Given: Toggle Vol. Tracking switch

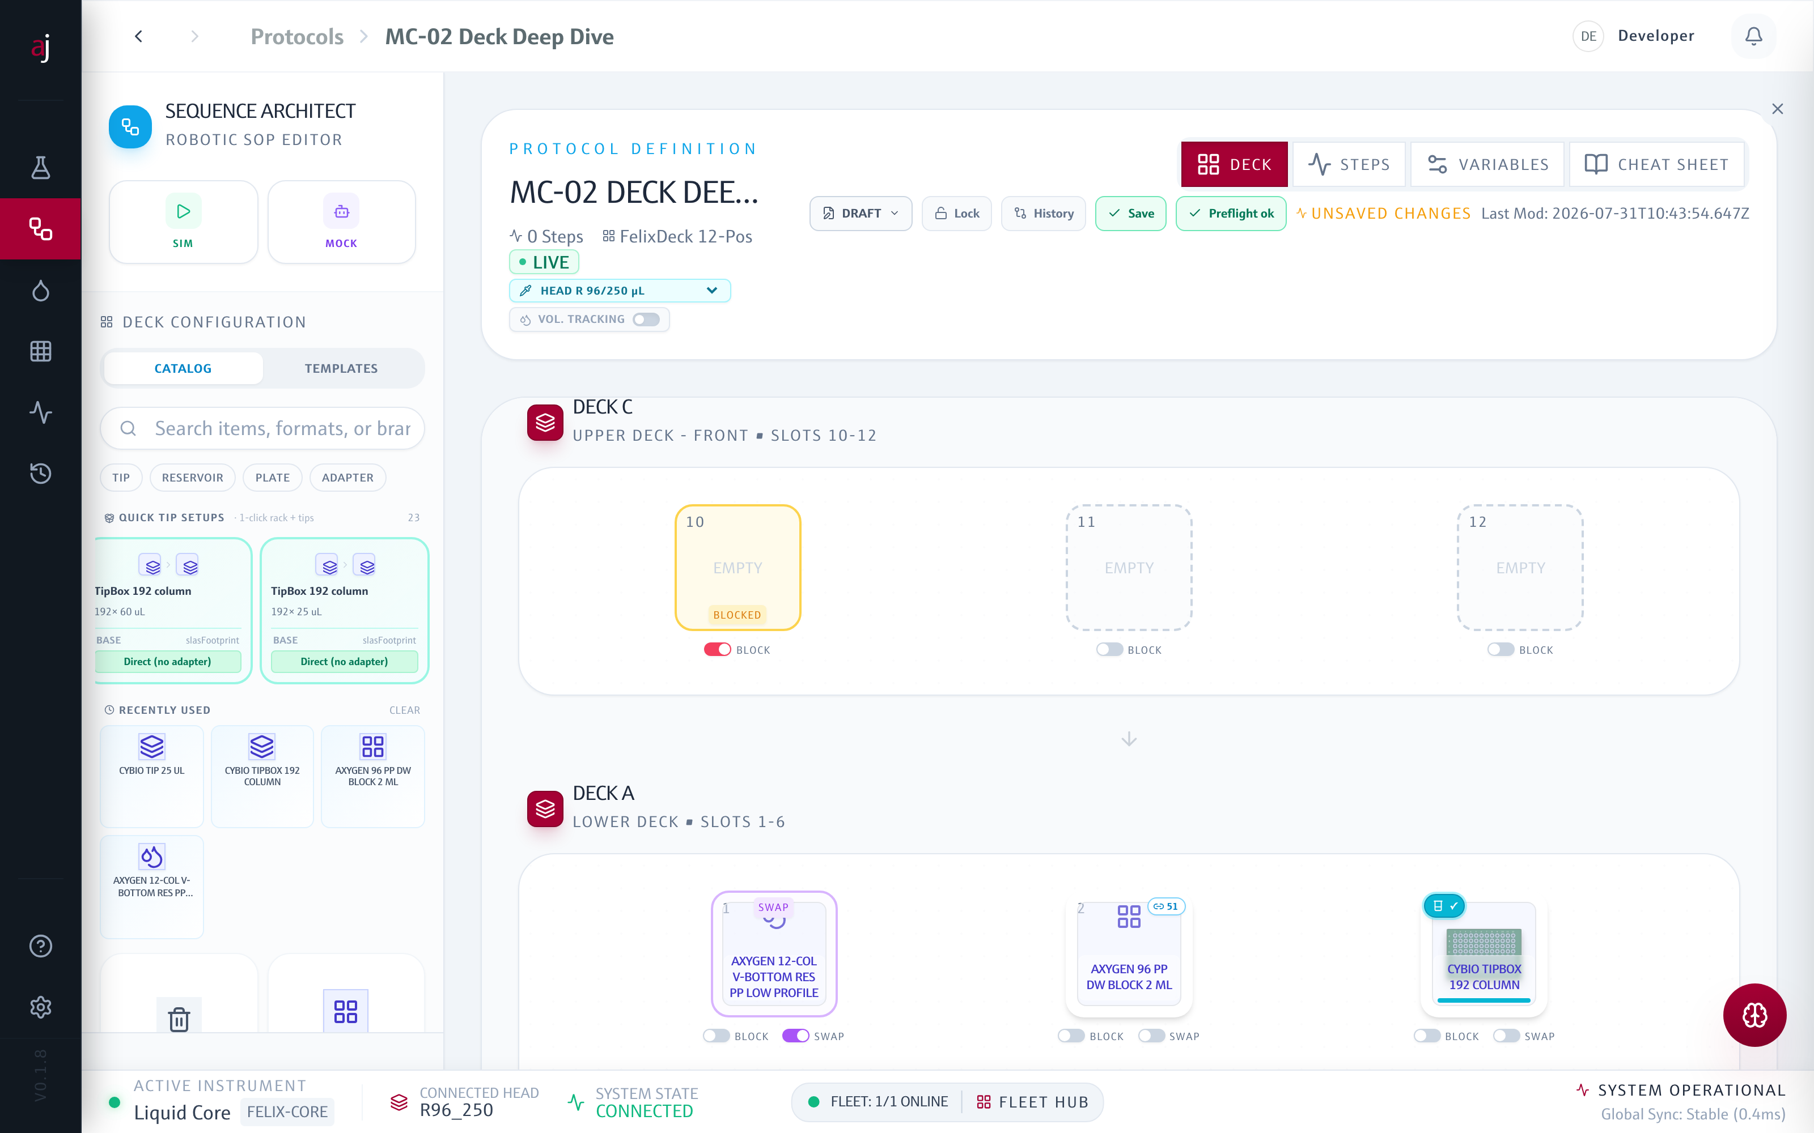Looking at the screenshot, I should pyautogui.click(x=646, y=319).
